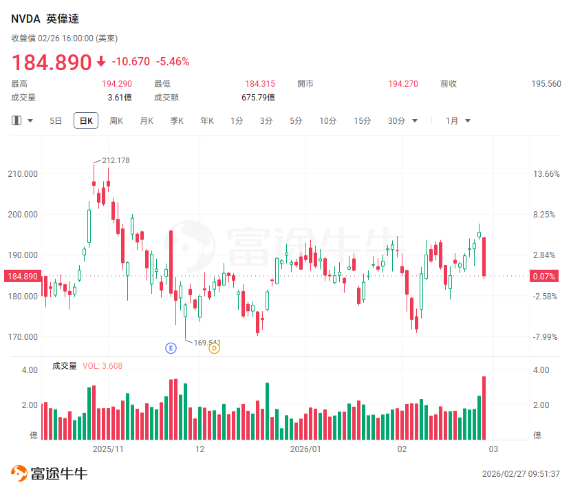This screenshot has width=571, height=492.
Task: Click the blue E earnings event marker
Action: tap(171, 348)
